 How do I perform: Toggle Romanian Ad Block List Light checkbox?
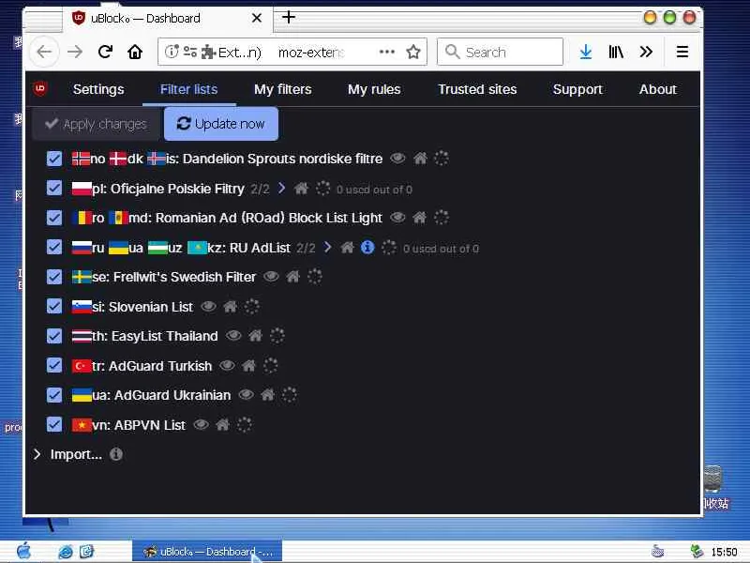click(x=54, y=218)
